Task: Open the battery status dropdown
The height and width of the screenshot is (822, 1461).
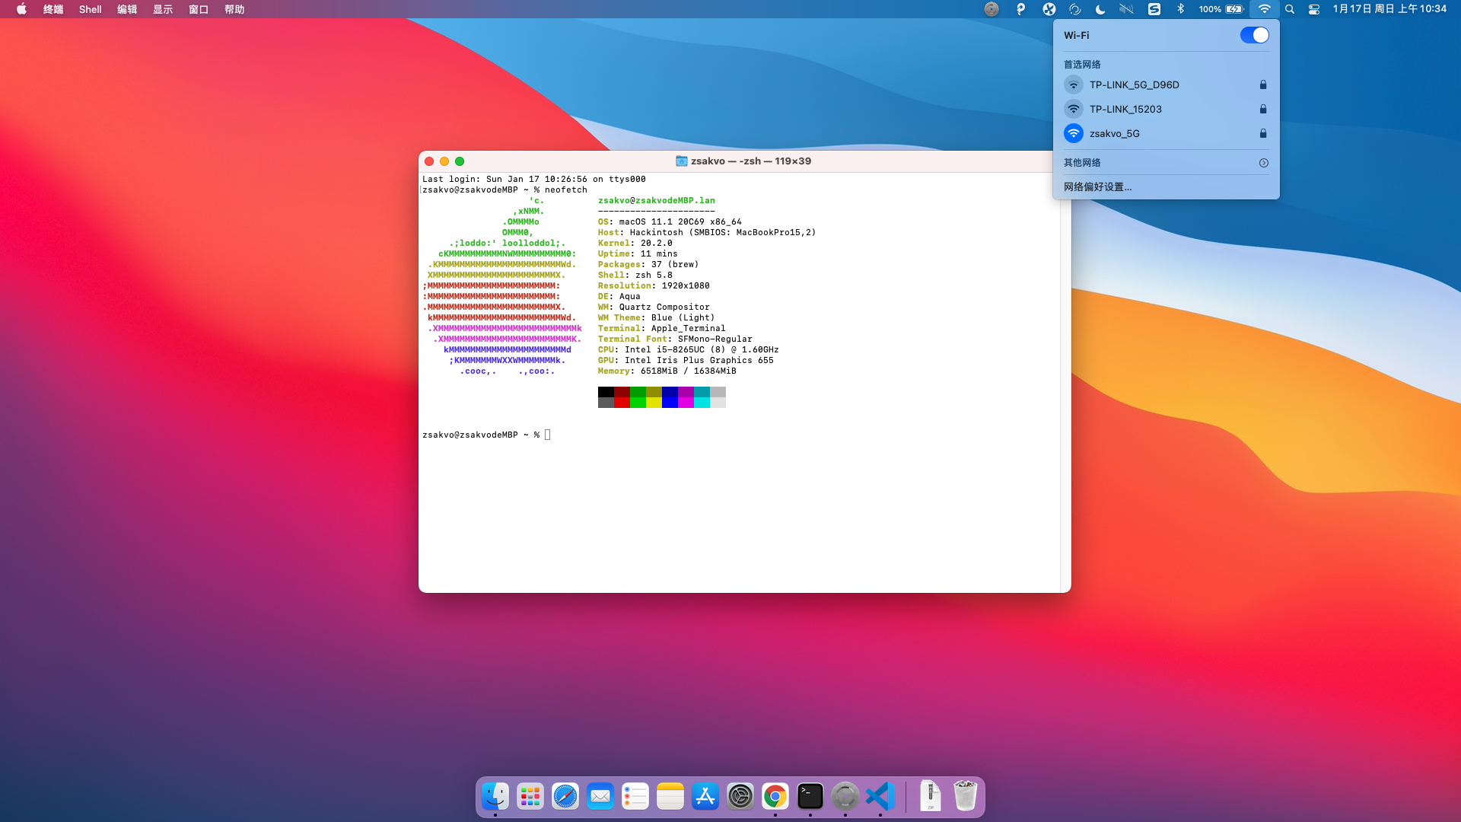Action: [1234, 9]
